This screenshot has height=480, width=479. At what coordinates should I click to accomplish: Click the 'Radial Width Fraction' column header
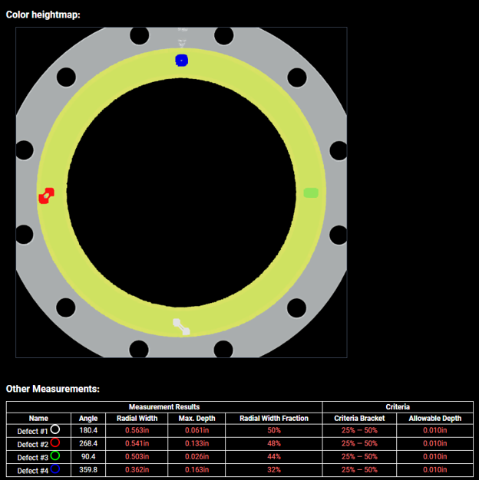point(274,419)
